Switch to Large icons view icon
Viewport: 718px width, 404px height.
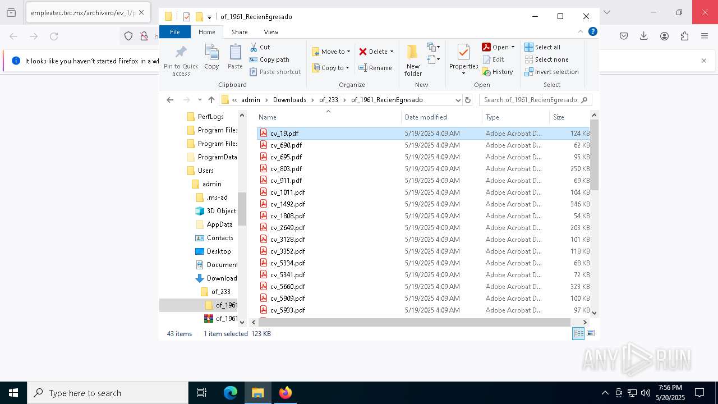[590, 333]
